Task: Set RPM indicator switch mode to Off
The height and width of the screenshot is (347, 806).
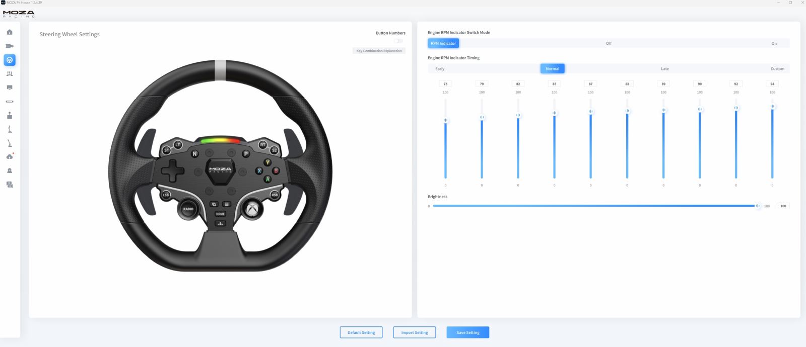Action: pos(609,43)
